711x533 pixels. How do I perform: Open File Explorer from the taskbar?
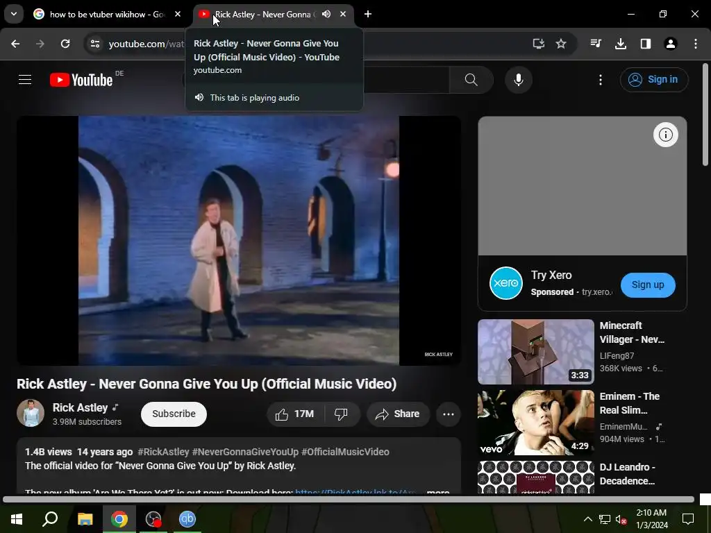[85, 519]
